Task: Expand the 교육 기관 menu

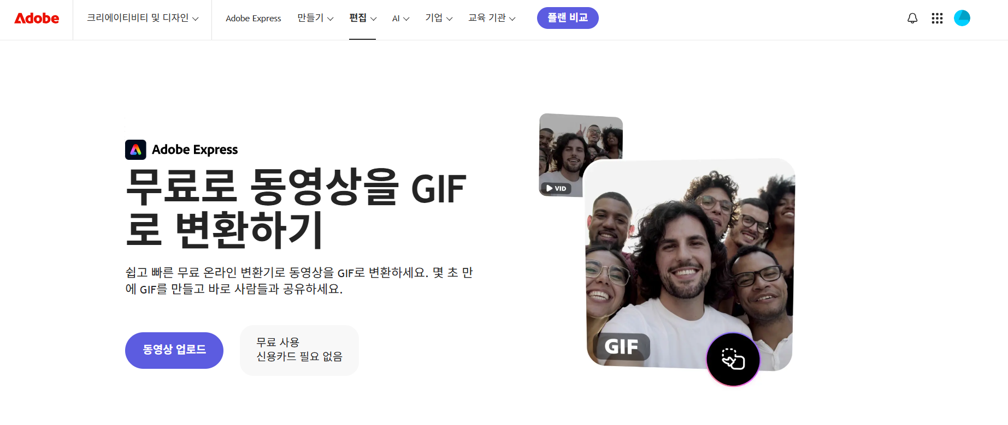Action: (492, 19)
